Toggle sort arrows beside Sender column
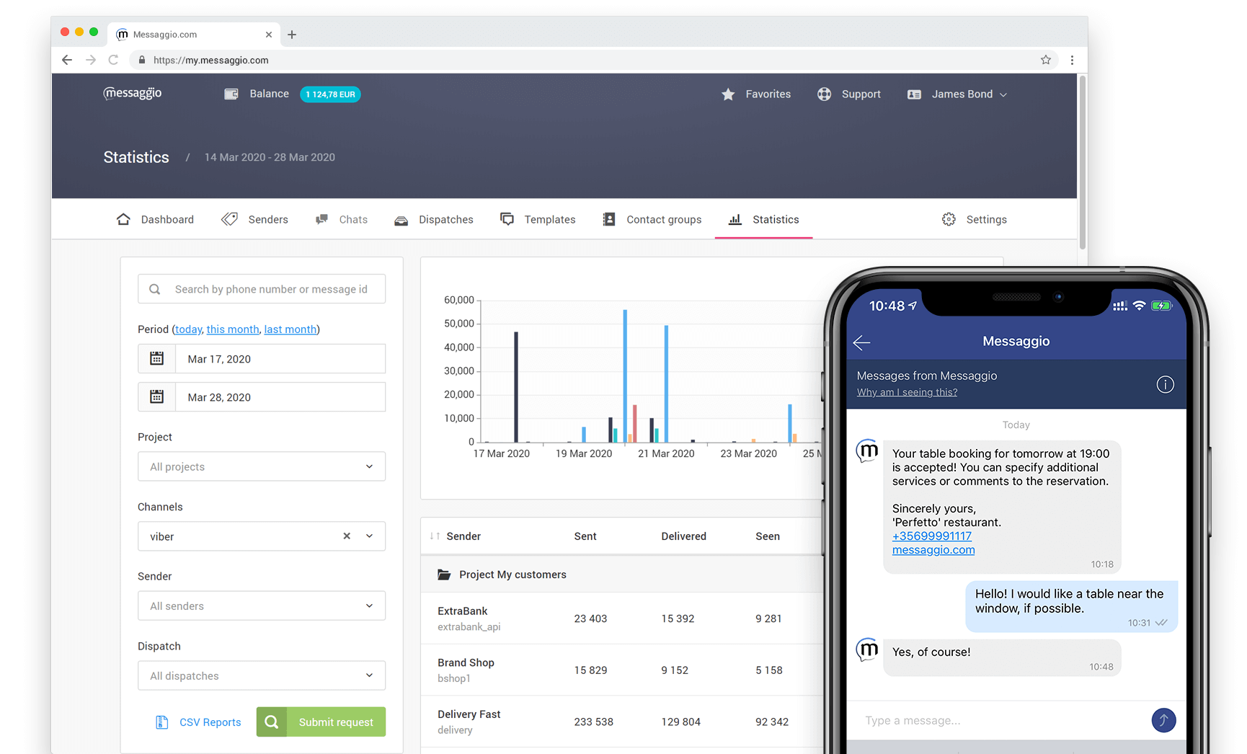Image resolution: width=1247 pixels, height=754 pixels. (434, 536)
